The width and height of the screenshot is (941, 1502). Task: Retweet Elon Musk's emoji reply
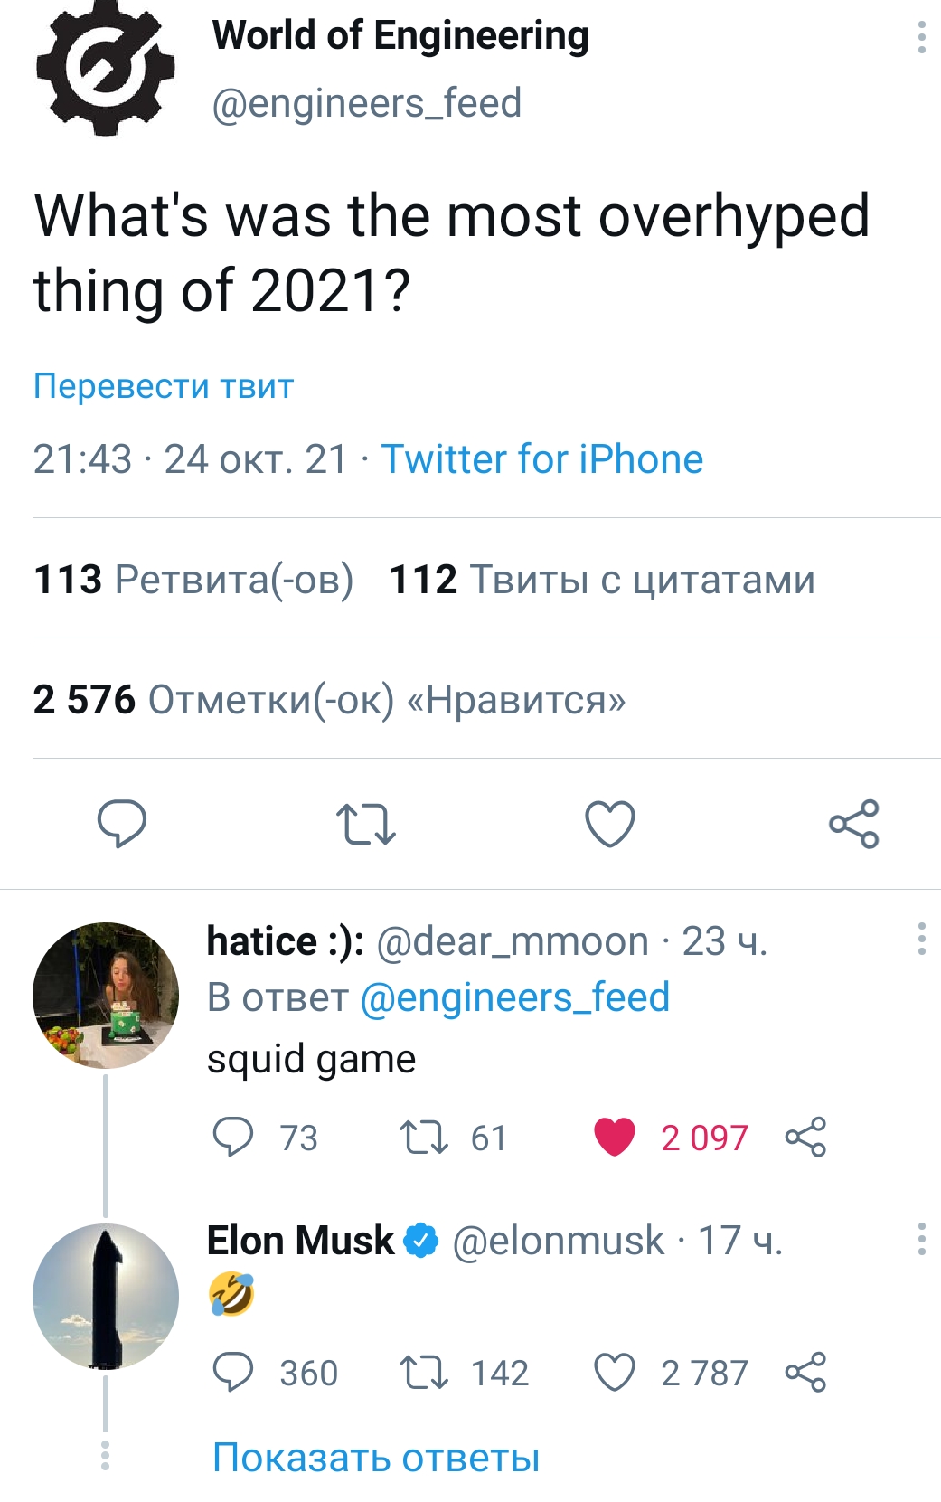424,1373
